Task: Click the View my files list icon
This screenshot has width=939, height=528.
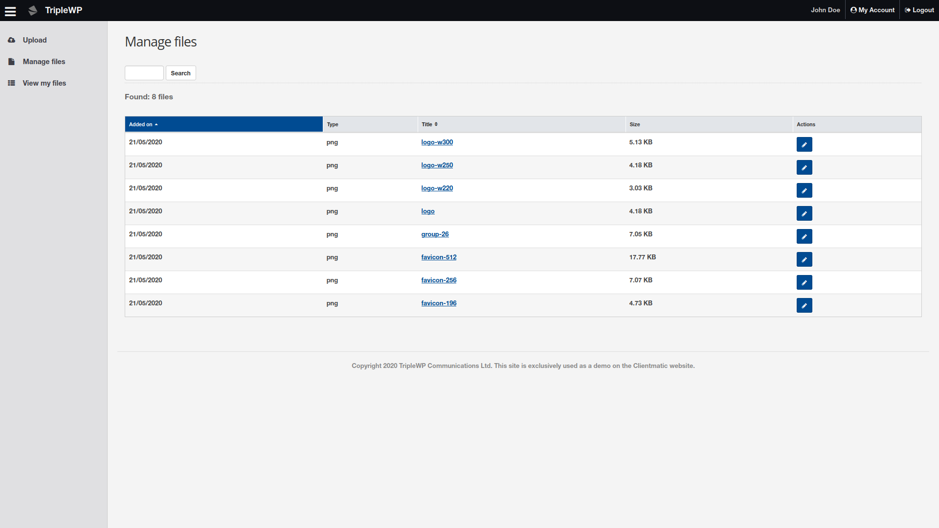Action: (x=11, y=83)
